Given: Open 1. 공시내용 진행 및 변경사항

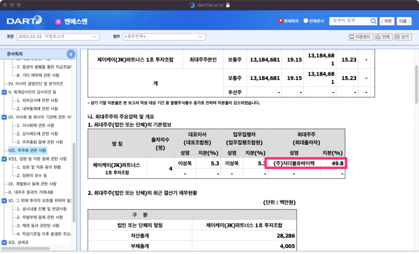Looking at the screenshot, I should pos(42,209).
